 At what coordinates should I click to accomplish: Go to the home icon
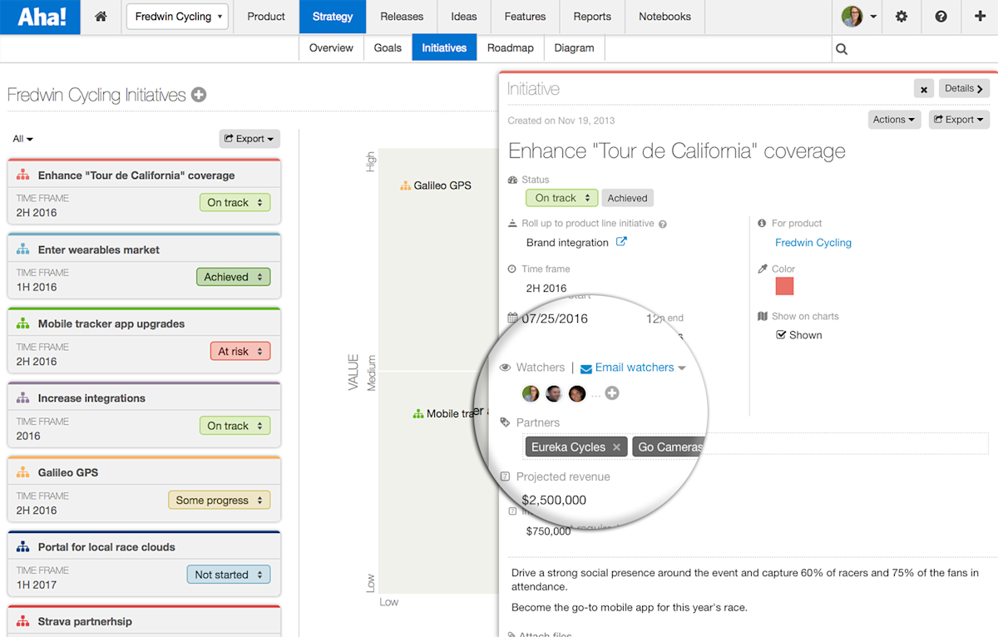pos(101,17)
